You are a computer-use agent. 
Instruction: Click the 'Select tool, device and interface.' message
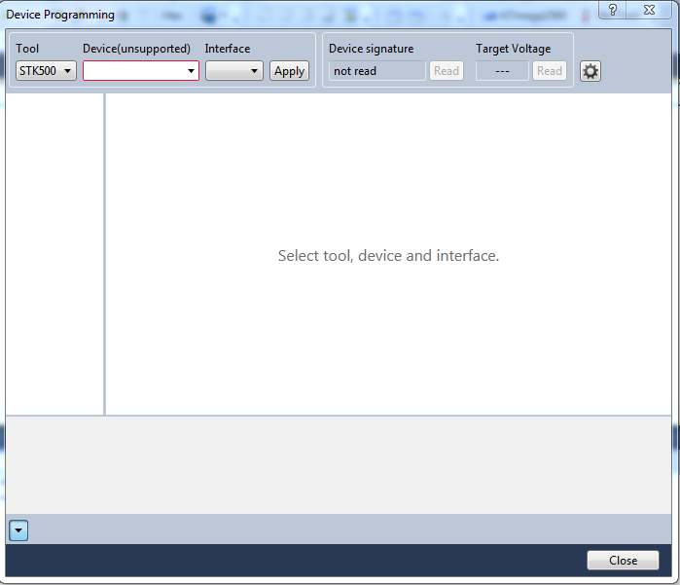[388, 256]
